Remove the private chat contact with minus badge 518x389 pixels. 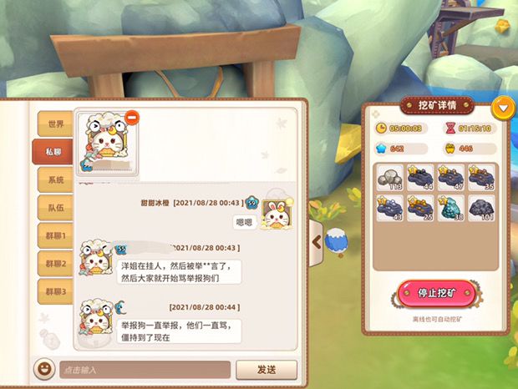(132, 118)
